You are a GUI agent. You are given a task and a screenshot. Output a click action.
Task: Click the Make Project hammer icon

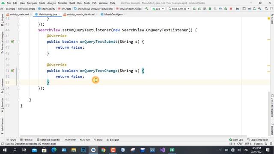[x=146, y=9]
